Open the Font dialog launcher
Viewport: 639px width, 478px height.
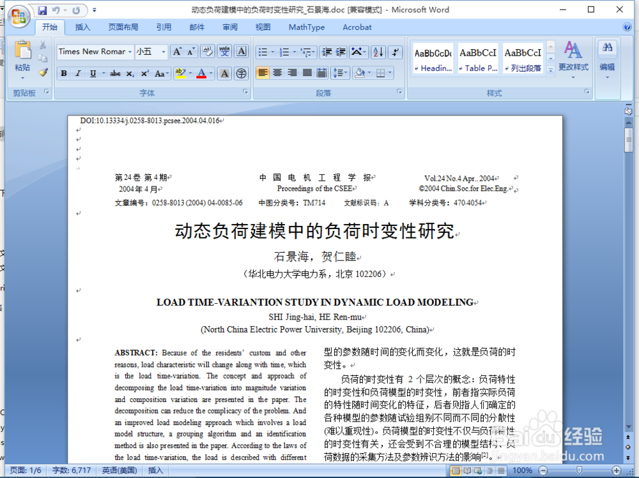(x=245, y=92)
